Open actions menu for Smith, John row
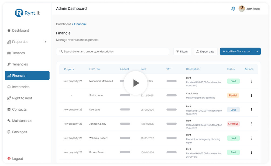This screenshot has height=166, width=271. tap(251, 95)
